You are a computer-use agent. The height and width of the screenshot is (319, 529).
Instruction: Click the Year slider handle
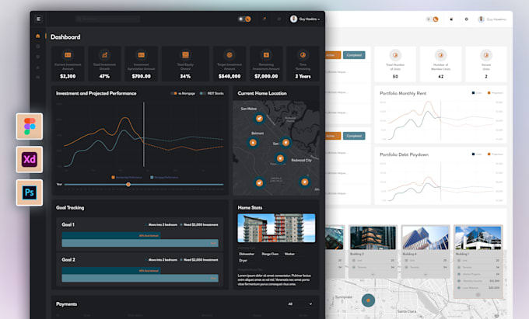(x=128, y=185)
